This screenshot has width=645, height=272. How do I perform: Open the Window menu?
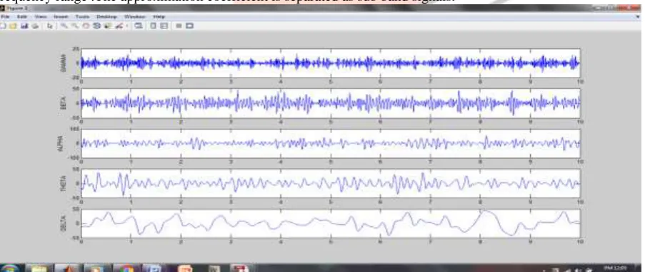pyautogui.click(x=134, y=17)
